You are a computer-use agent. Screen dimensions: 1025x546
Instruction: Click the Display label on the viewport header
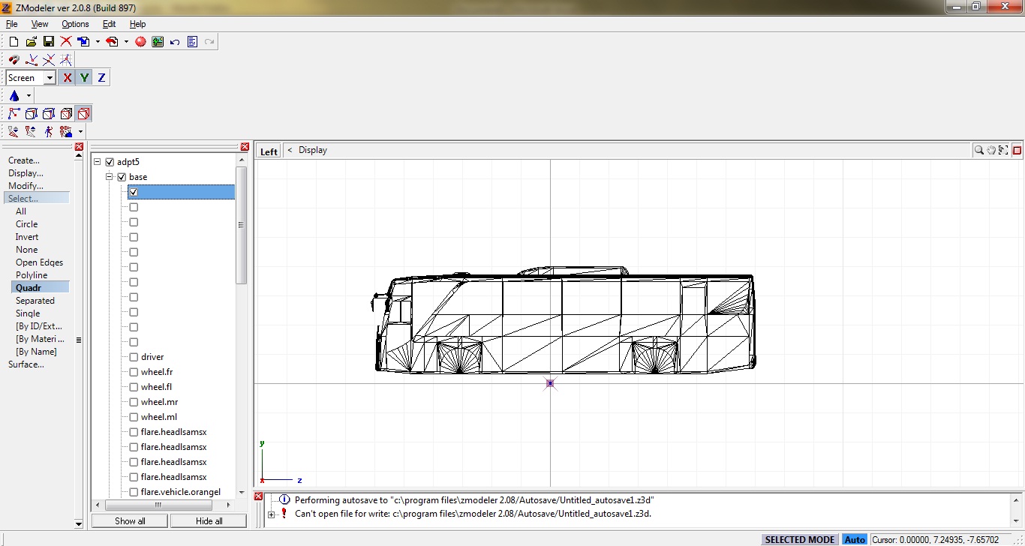pos(313,149)
